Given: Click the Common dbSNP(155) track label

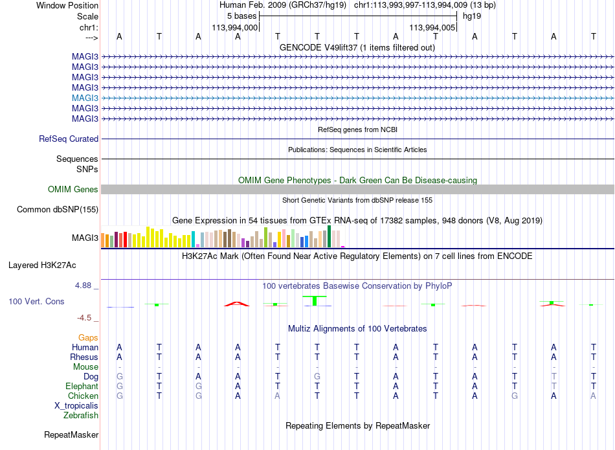Looking at the screenshot, I should pos(57,209).
